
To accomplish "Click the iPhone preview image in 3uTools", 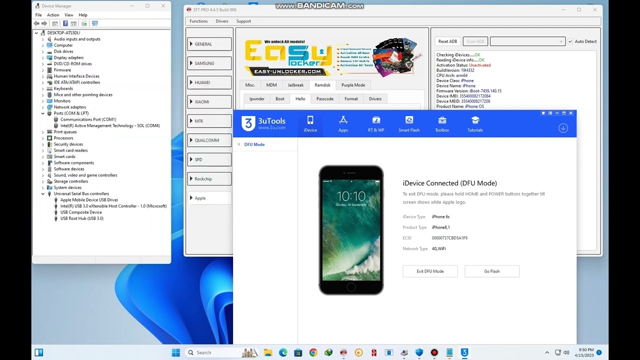I will pyautogui.click(x=351, y=230).
